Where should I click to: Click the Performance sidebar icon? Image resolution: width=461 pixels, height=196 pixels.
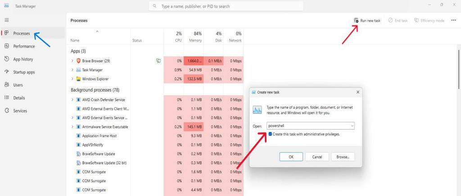tap(7, 46)
